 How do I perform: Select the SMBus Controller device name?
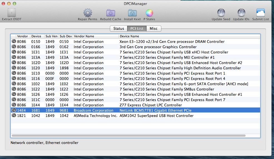click(167, 89)
